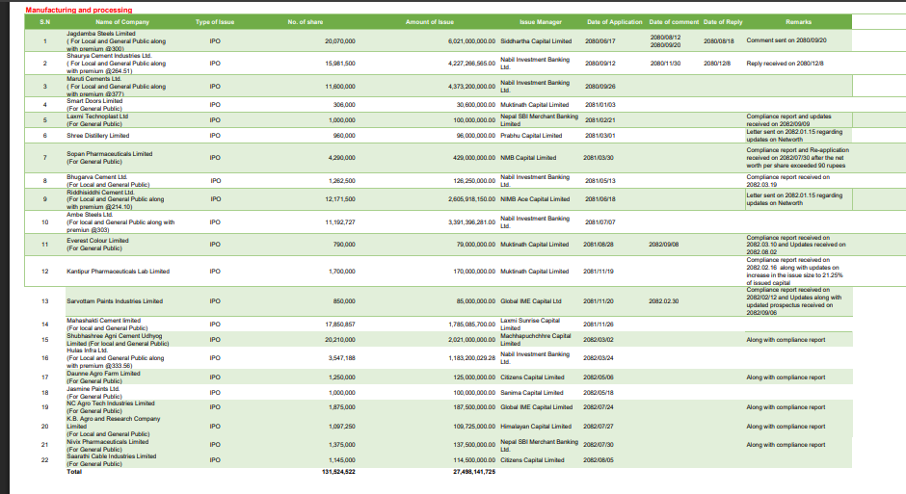Image resolution: width=906 pixels, height=494 pixels.
Task: Select Kantipur Pharmaceuticals Lab Limited row name
Action: (x=118, y=272)
